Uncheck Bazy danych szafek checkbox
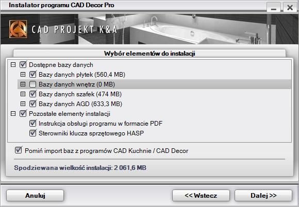The image size is (299, 207). coord(33,94)
